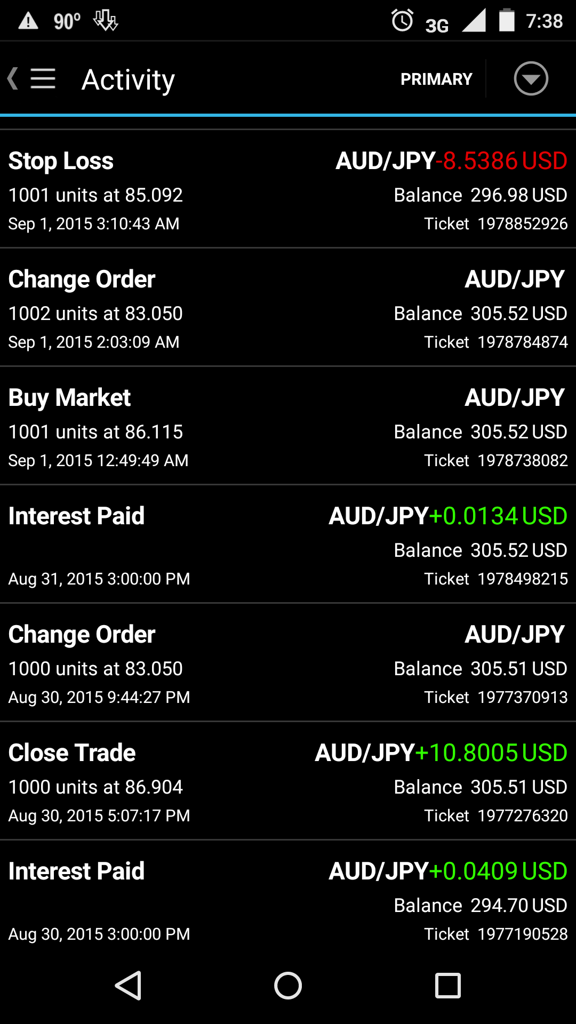
Task: Select Interest Paid +0.0134 USD entry
Action: click(x=288, y=545)
